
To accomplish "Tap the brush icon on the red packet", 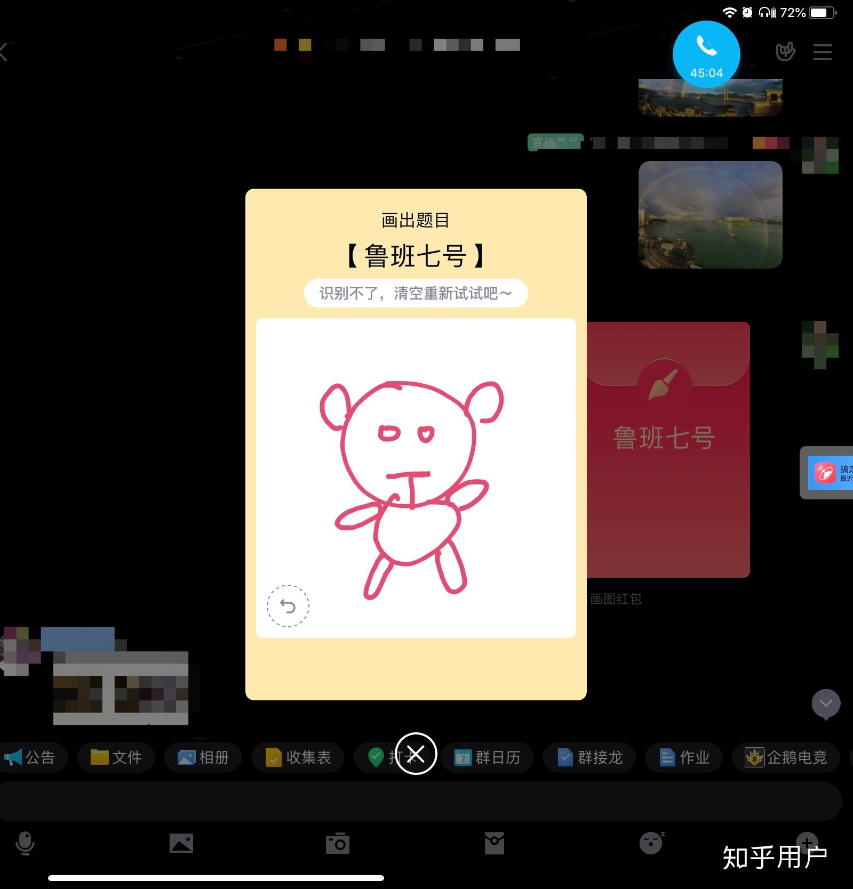I will tap(663, 384).
